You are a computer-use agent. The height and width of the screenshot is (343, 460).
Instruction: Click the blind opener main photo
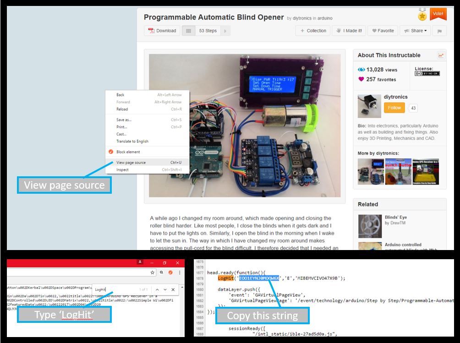coord(245,125)
